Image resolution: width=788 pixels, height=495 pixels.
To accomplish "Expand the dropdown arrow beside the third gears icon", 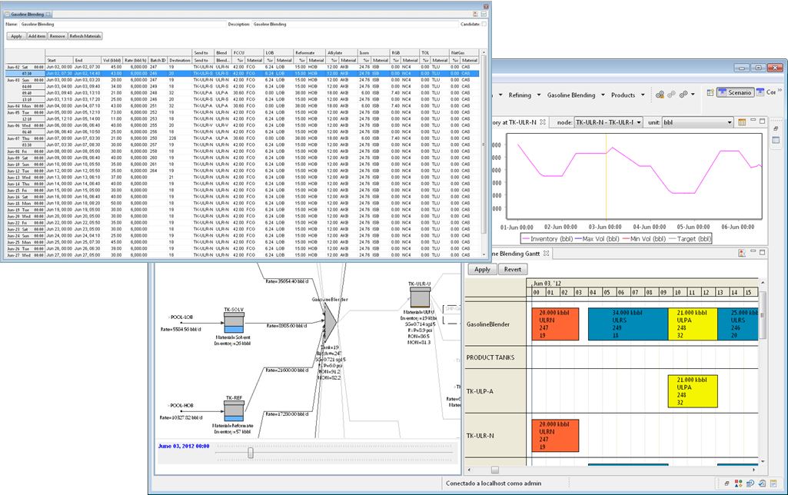I will [693, 95].
